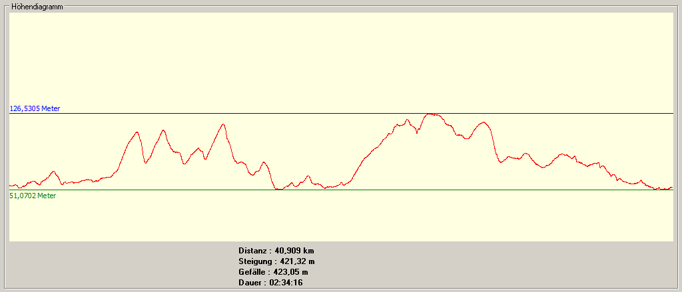Click the red profile's end point at right edge

point(671,188)
